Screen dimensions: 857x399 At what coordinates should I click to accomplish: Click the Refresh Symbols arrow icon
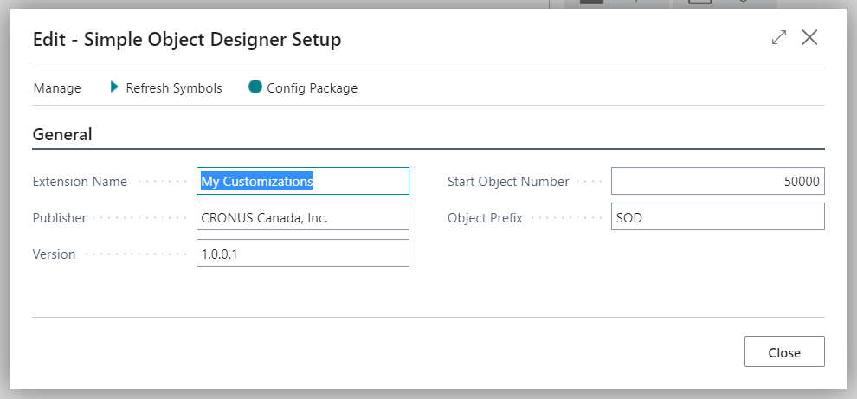114,87
